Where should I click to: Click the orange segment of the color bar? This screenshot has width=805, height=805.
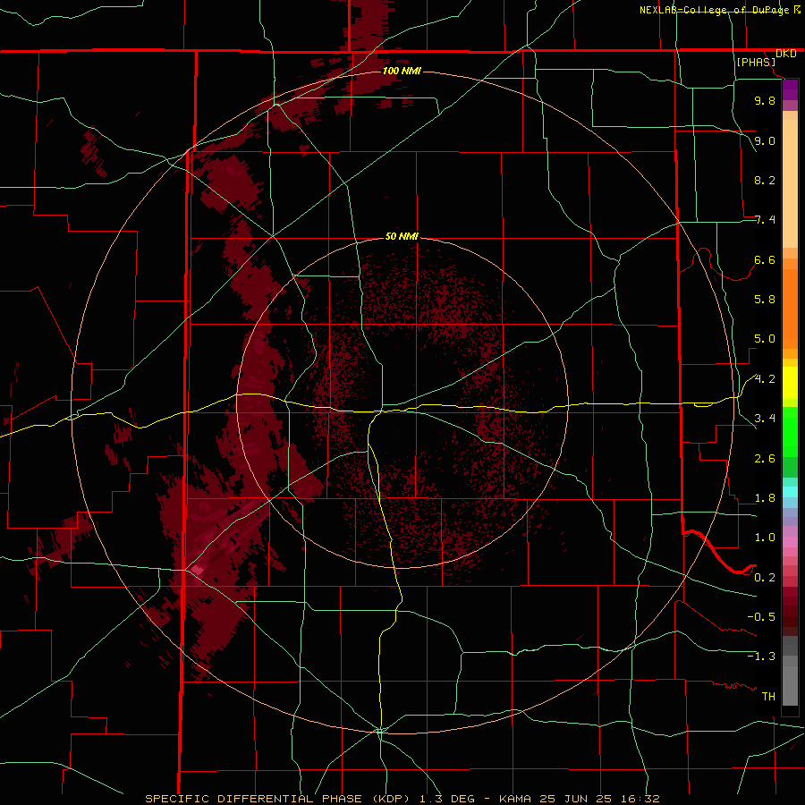pyautogui.click(x=790, y=308)
